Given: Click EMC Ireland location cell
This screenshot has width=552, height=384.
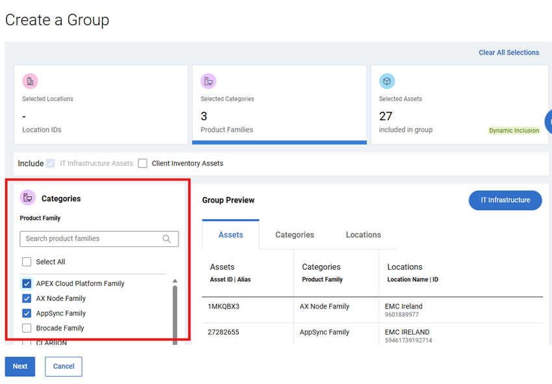Looking at the screenshot, I should (x=403, y=307).
